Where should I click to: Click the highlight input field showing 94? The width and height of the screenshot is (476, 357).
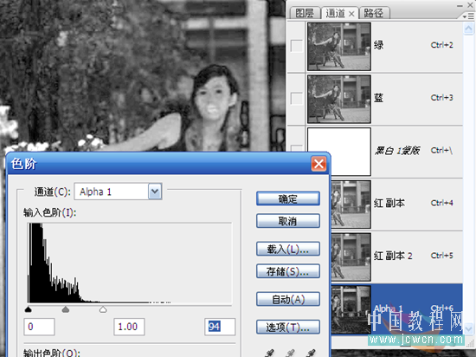(220, 327)
